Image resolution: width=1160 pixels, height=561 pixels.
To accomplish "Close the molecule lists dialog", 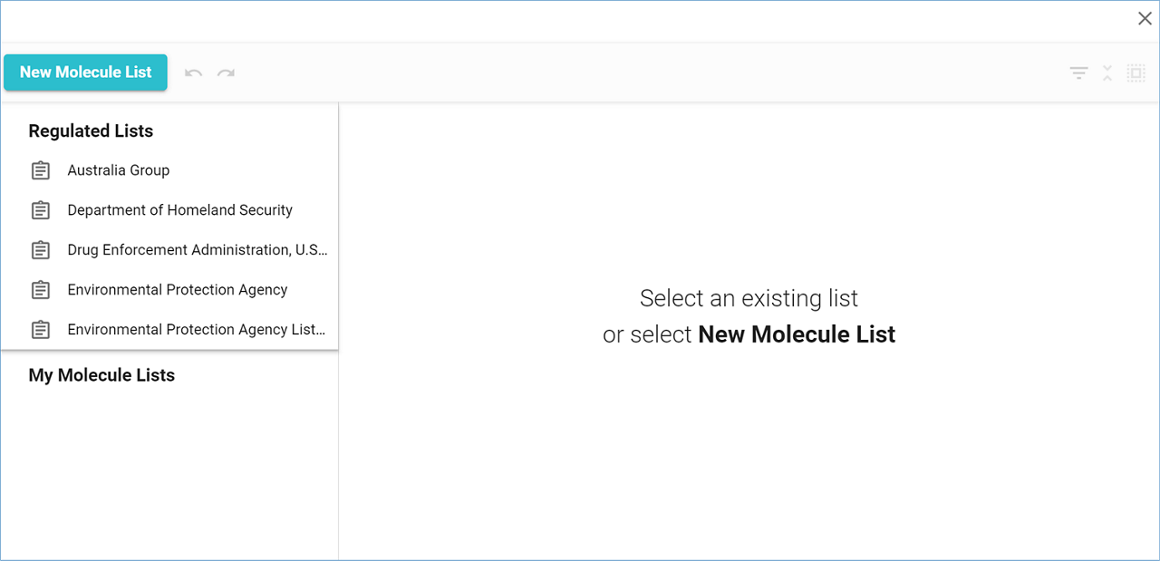I will [x=1145, y=19].
